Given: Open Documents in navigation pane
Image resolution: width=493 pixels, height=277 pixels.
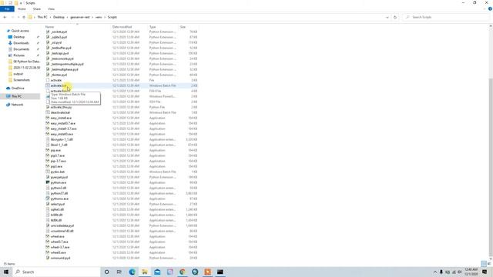Looking at the screenshot, I should tap(21, 49).
